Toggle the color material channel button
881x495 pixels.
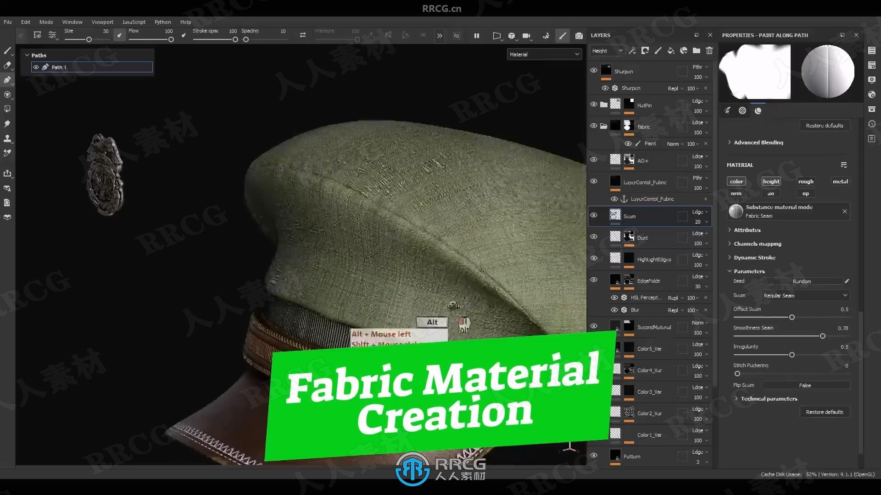coord(736,181)
